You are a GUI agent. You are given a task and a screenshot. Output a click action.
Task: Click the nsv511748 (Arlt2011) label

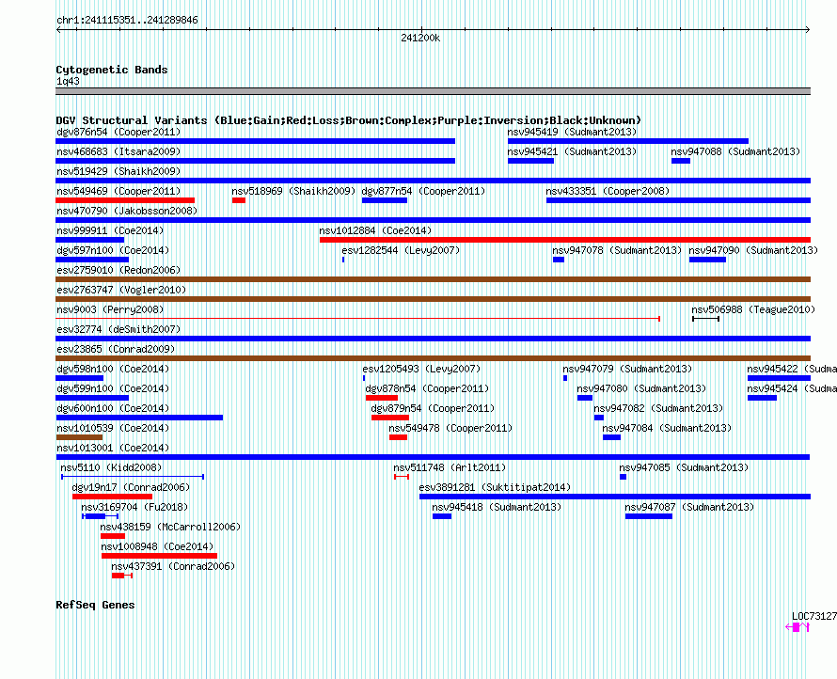(450, 467)
